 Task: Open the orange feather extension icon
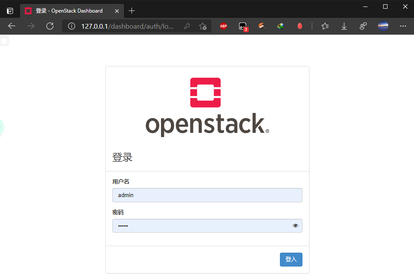coord(261,26)
